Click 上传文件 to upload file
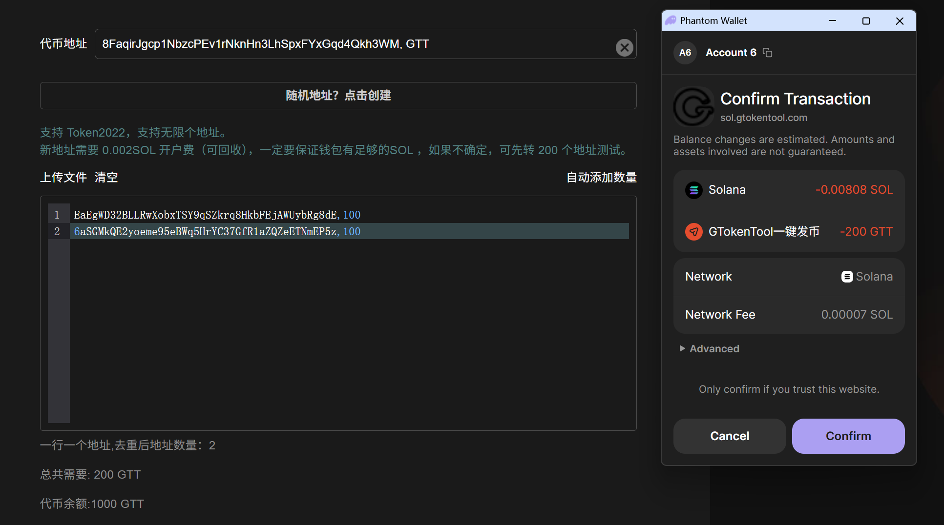This screenshot has width=944, height=525. pyautogui.click(x=63, y=177)
